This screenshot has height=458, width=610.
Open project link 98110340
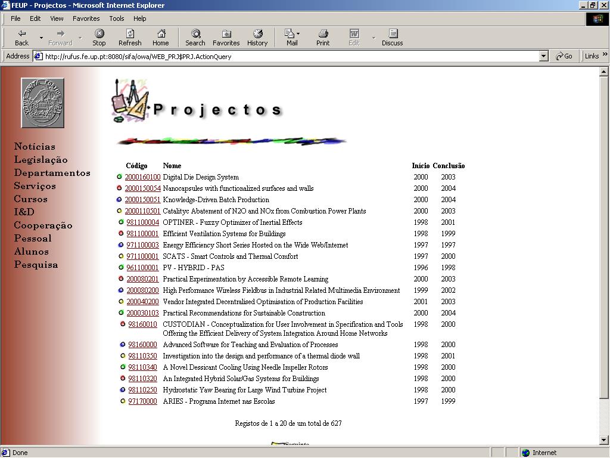pos(143,367)
